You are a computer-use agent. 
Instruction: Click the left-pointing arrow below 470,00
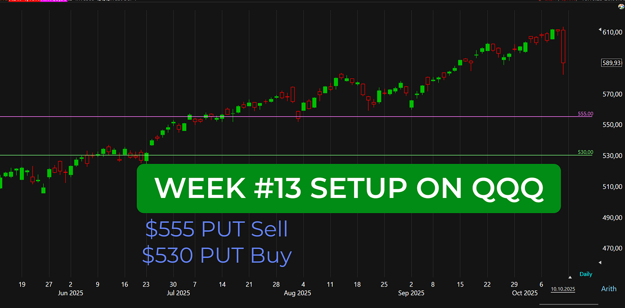click(x=600, y=262)
